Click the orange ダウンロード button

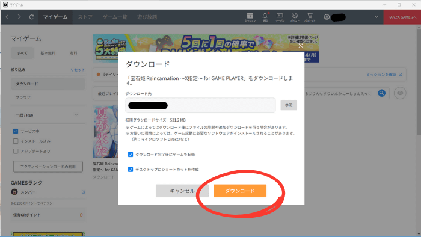point(240,191)
